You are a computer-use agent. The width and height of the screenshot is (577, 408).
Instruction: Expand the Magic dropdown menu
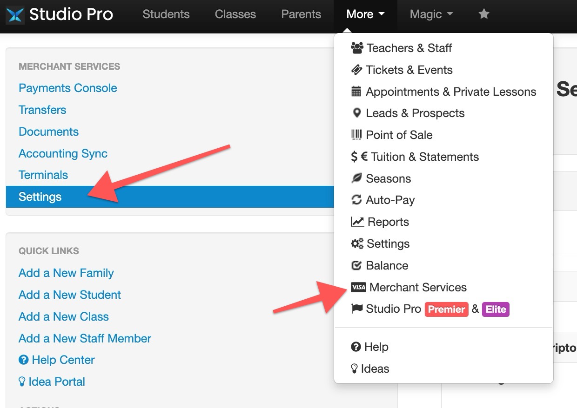tap(431, 14)
